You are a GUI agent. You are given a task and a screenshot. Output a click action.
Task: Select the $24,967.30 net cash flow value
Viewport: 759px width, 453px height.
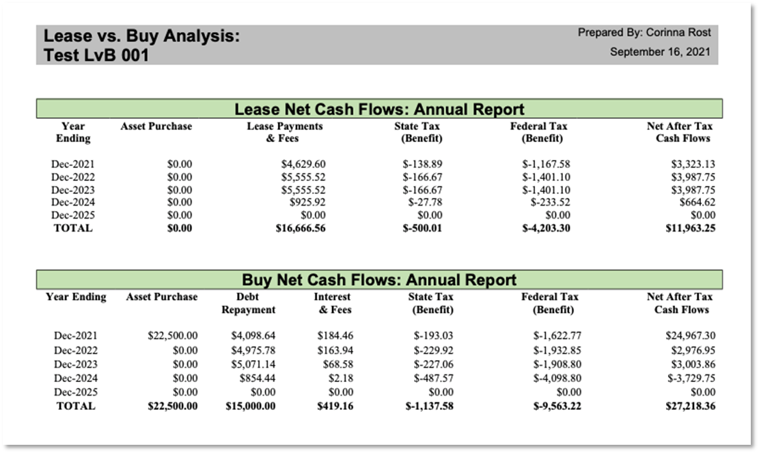pyautogui.click(x=691, y=335)
